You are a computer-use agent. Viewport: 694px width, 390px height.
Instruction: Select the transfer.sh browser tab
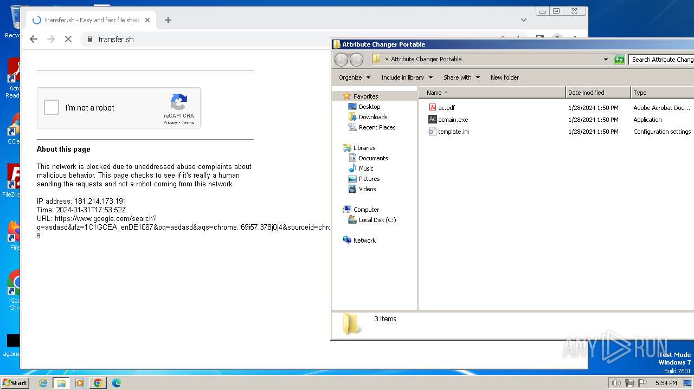pos(92,20)
